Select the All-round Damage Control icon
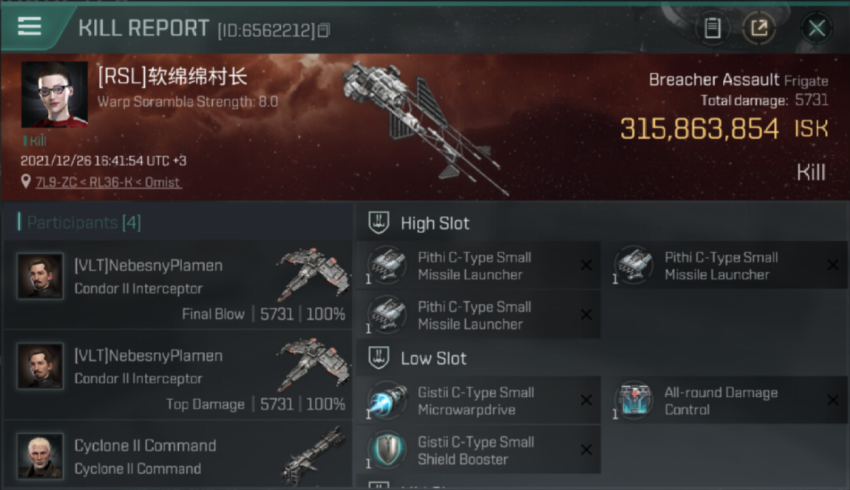Viewport: 850px width, 490px height. point(634,400)
